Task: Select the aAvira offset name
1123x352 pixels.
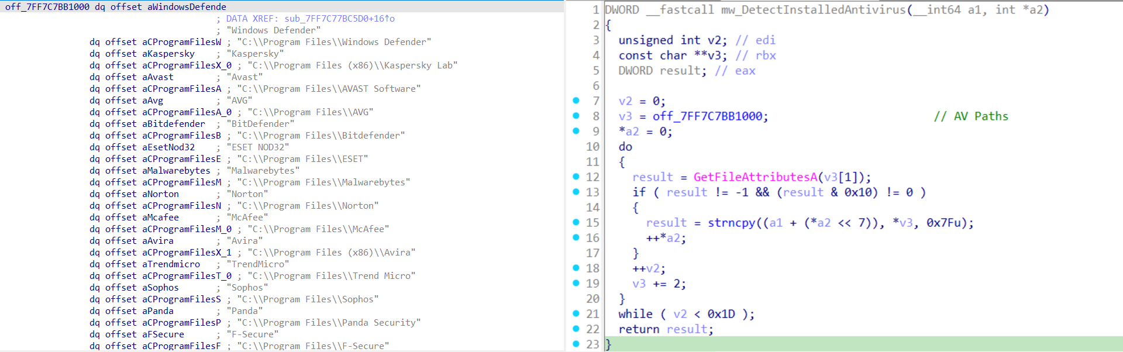Action: click(x=158, y=241)
